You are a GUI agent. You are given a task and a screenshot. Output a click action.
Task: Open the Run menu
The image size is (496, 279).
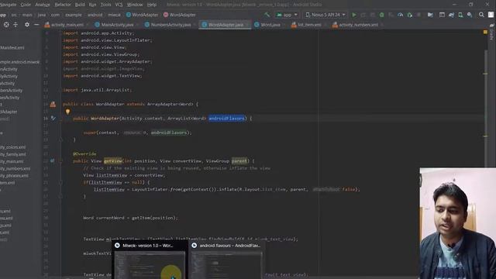(92, 5)
